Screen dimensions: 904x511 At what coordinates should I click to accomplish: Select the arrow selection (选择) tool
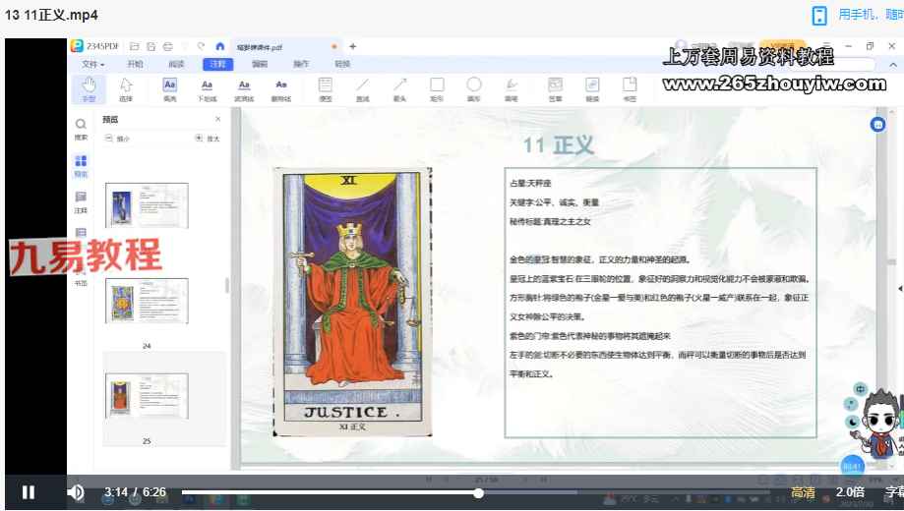[x=126, y=89]
